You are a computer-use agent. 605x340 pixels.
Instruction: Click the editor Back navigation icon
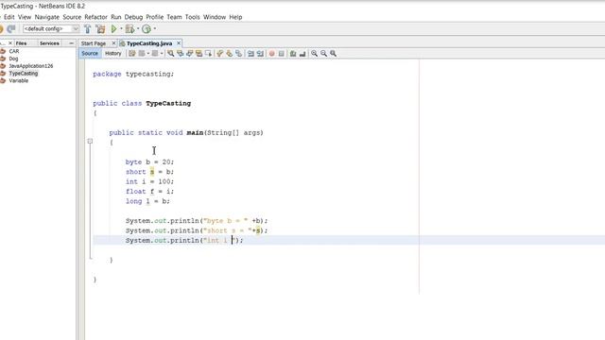tap(142, 54)
